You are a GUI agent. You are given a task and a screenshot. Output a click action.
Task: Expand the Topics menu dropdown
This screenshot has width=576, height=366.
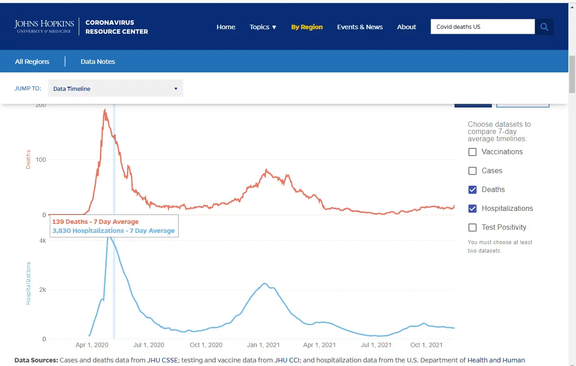click(x=263, y=27)
